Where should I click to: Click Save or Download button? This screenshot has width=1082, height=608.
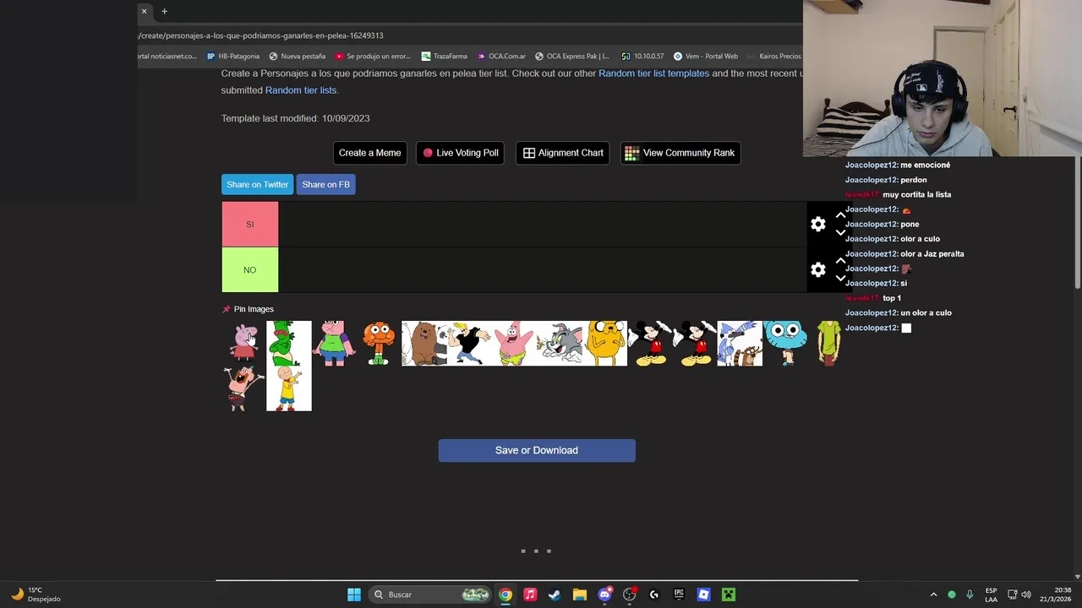[x=537, y=450]
